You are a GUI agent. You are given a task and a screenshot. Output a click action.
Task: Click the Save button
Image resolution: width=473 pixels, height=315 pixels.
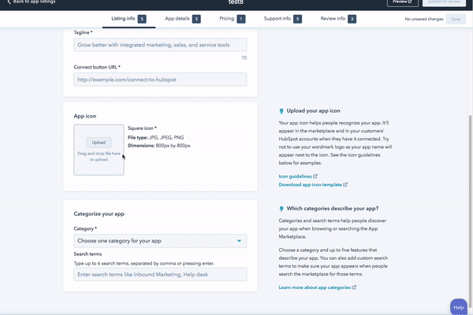(x=456, y=18)
